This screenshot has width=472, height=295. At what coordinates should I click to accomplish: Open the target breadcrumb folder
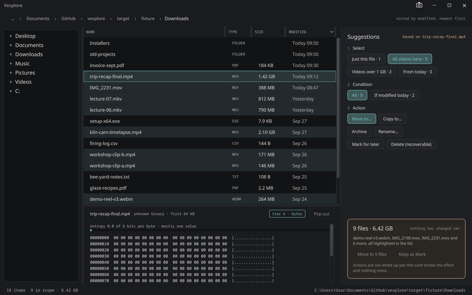click(123, 19)
